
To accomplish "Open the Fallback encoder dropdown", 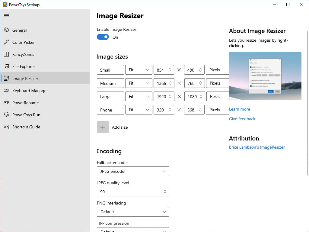I will click(133, 171).
